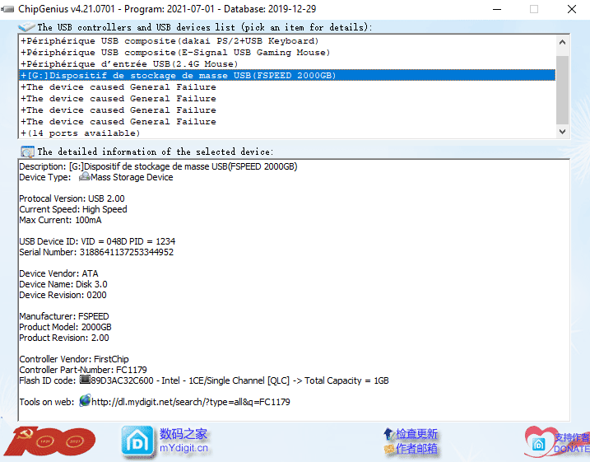Screen dimensions: 590x462
Task: Click the heart DONATE icon
Action: (x=541, y=442)
